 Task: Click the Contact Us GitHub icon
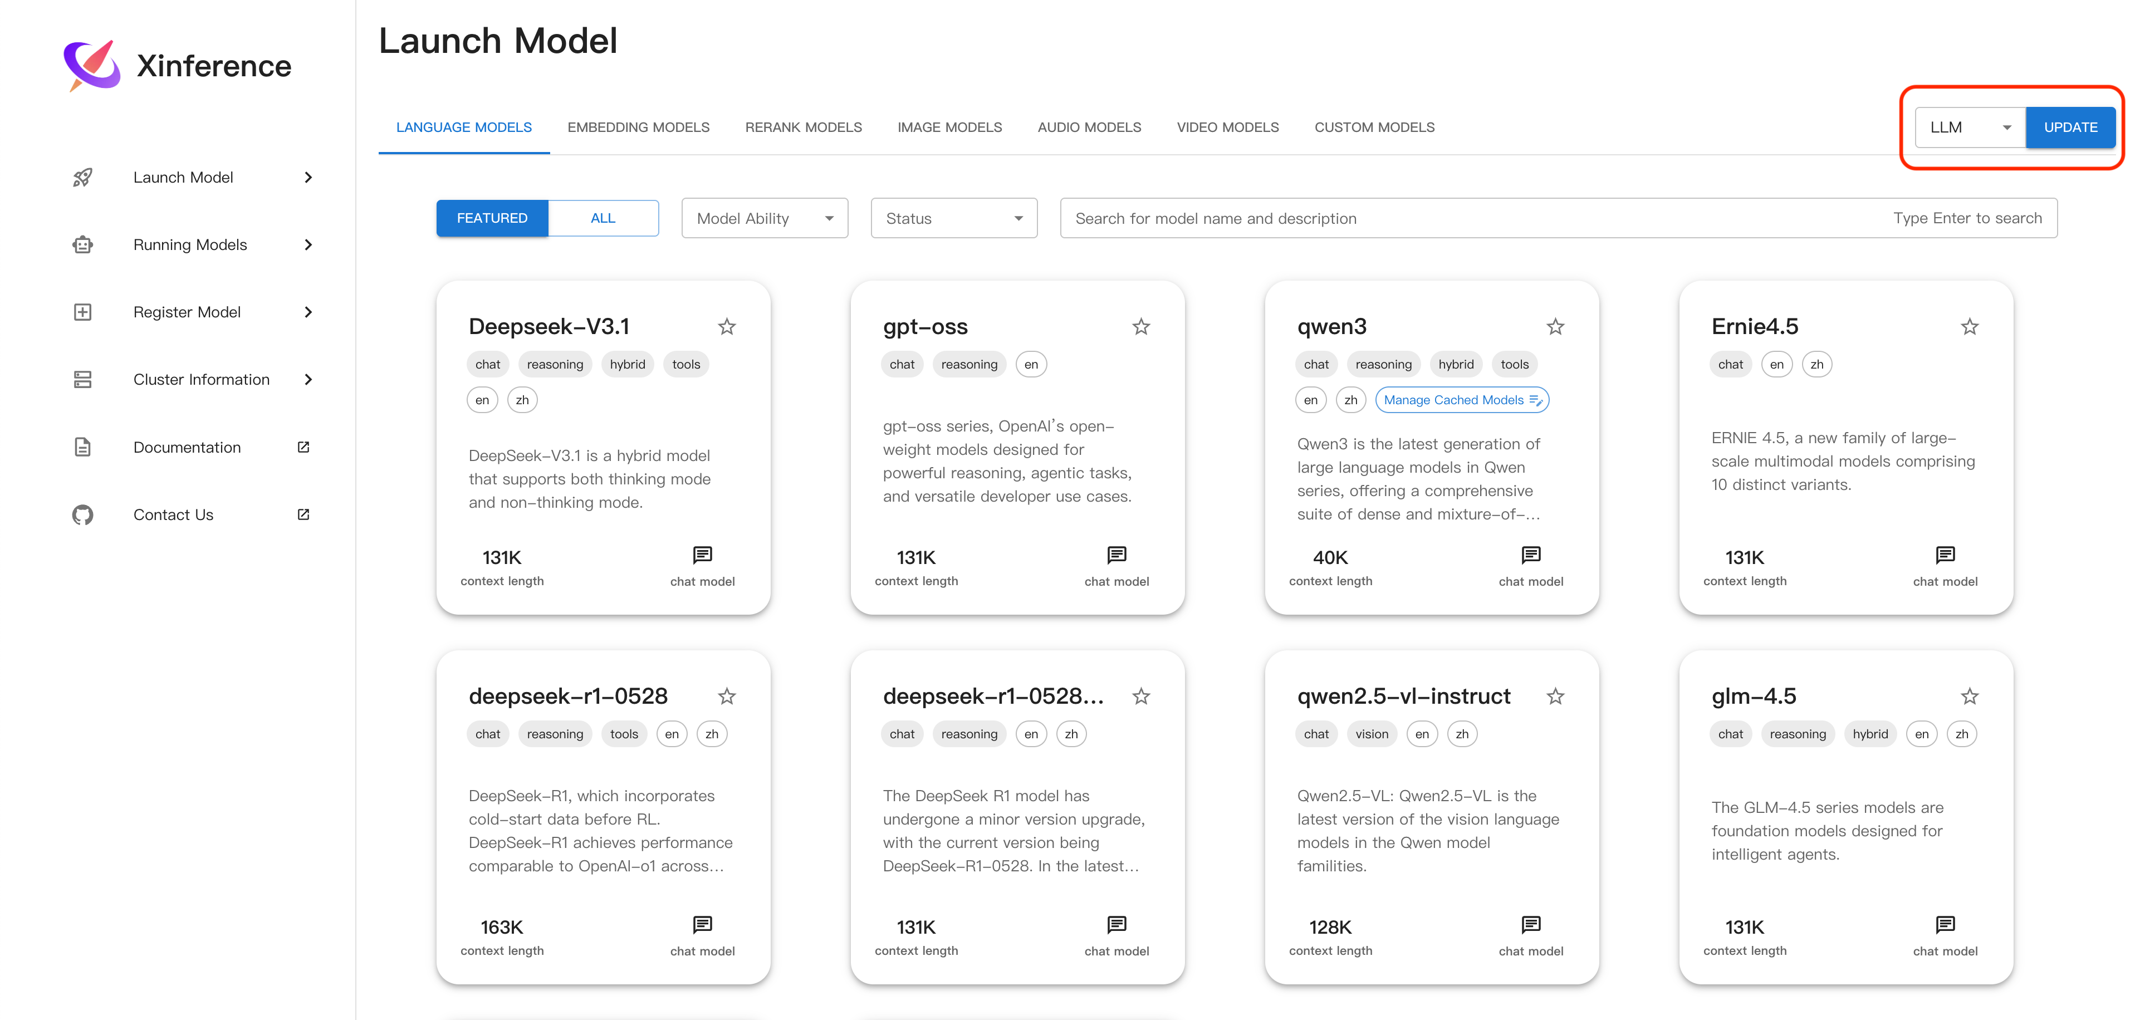[82, 514]
